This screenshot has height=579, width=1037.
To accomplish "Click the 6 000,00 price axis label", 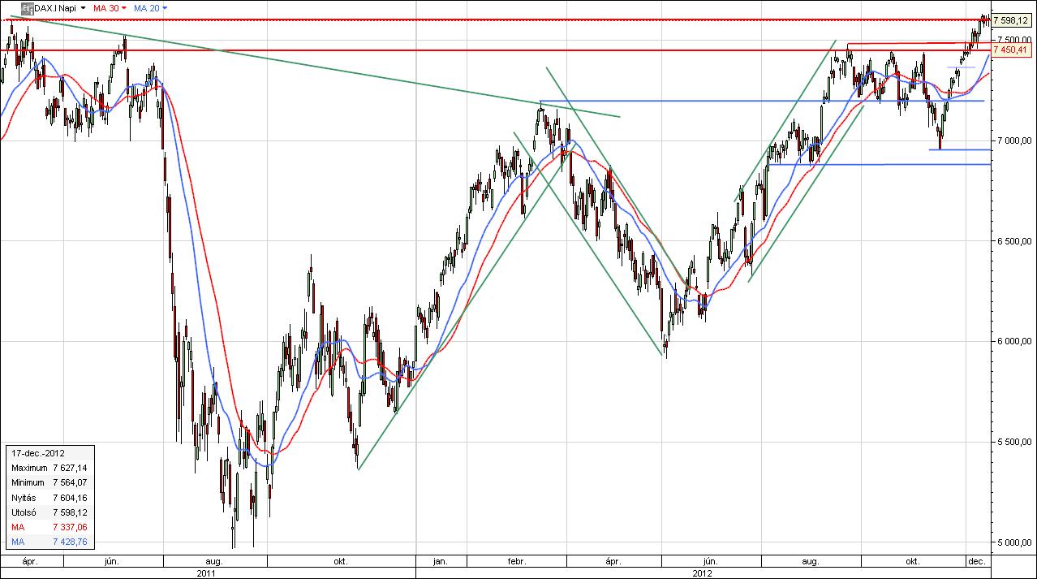I will 1014,342.
